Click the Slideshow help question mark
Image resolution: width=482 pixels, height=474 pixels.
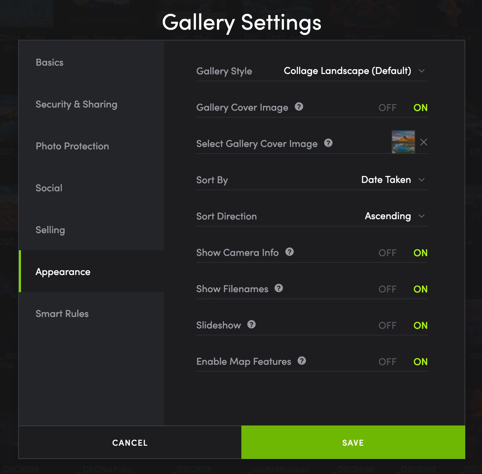tap(251, 325)
